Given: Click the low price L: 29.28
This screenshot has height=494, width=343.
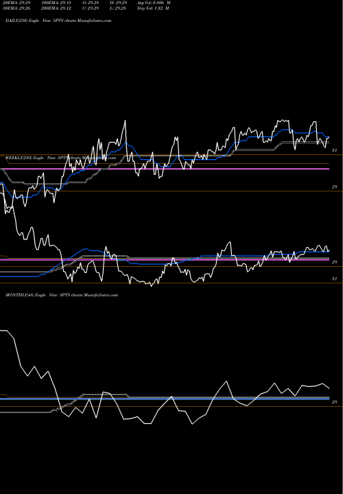Looking at the screenshot, I should [118, 8].
